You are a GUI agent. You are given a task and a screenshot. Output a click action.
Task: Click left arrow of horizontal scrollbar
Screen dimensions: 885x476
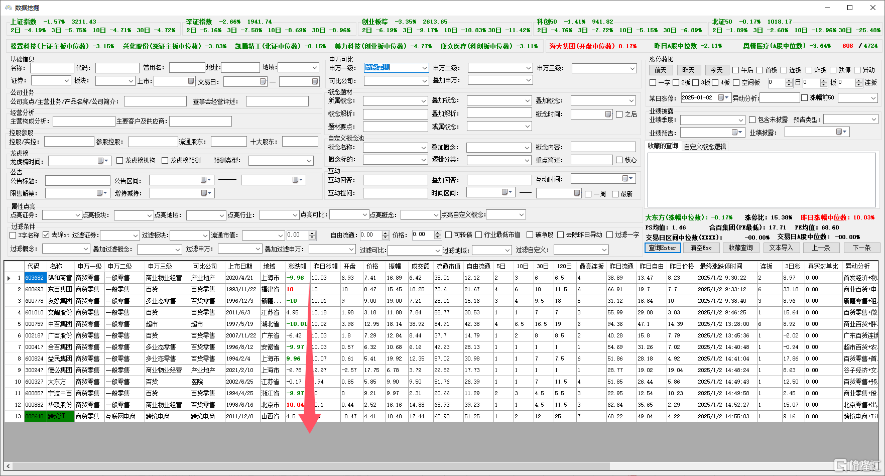pyautogui.click(x=8, y=466)
